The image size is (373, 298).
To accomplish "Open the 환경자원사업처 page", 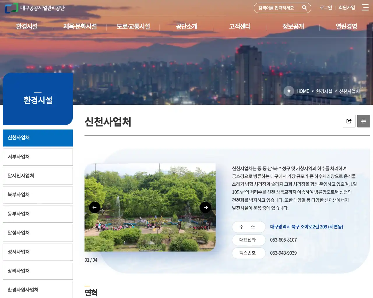I will tap(38, 290).
